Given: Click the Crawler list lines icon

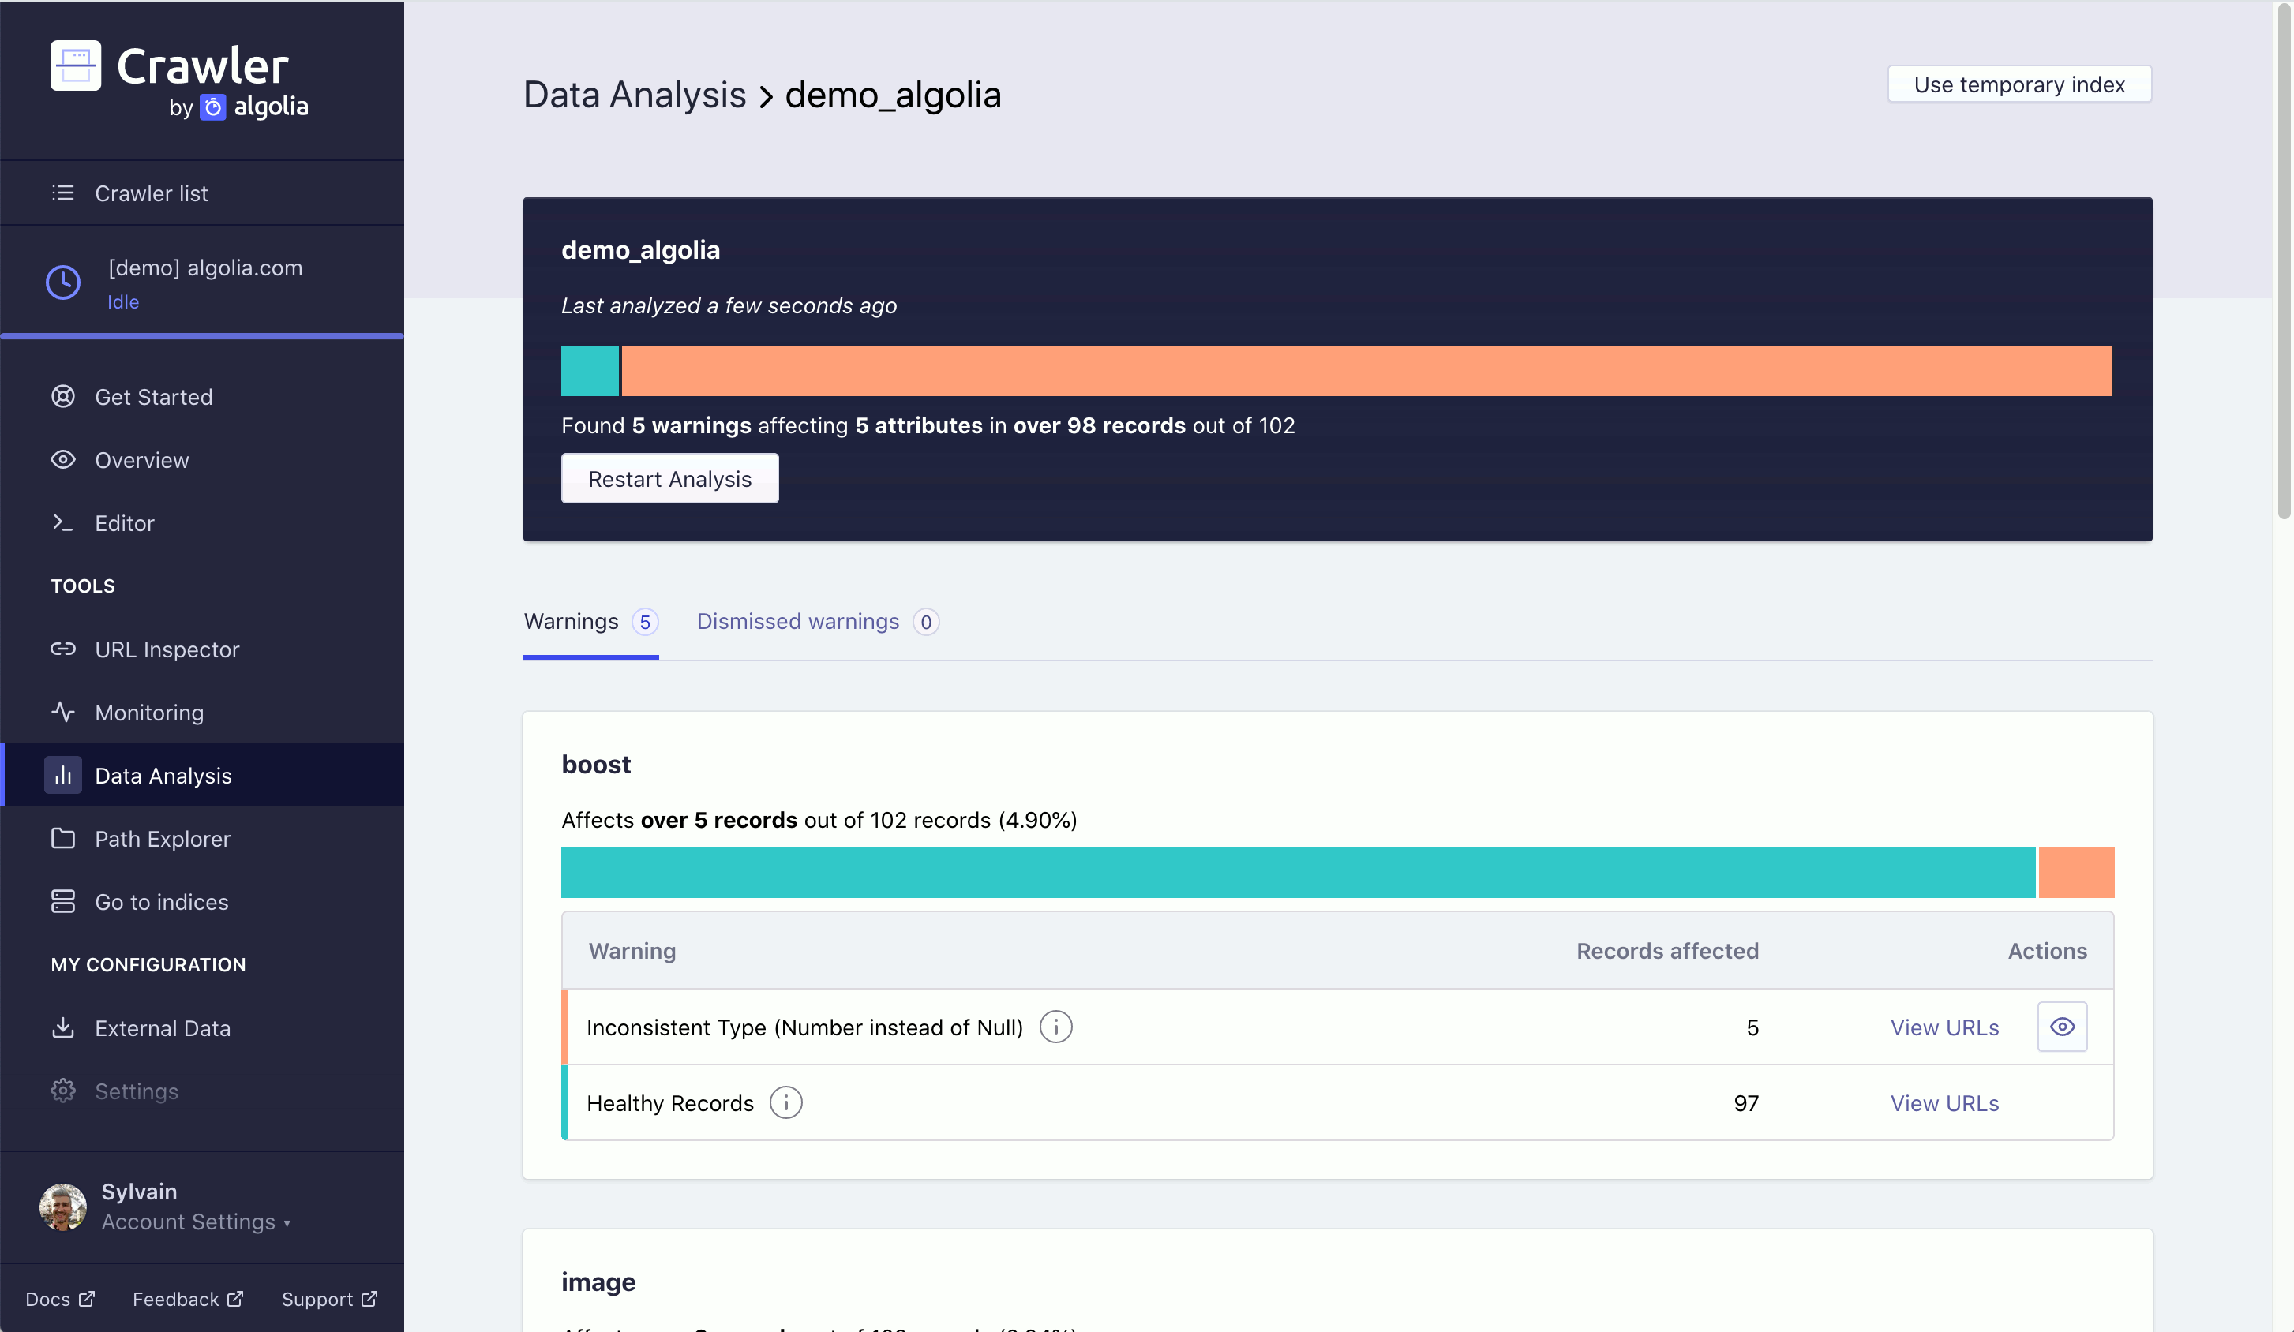Looking at the screenshot, I should coord(63,193).
